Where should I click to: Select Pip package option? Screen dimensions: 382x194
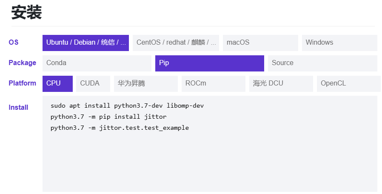pyautogui.click(x=209, y=63)
